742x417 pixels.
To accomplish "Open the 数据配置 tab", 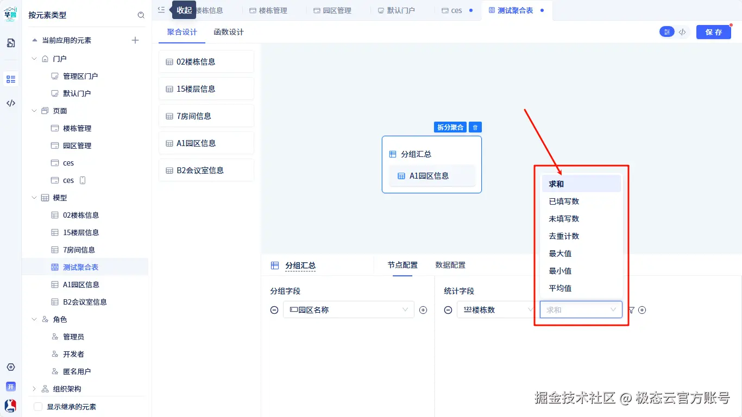I will point(450,265).
